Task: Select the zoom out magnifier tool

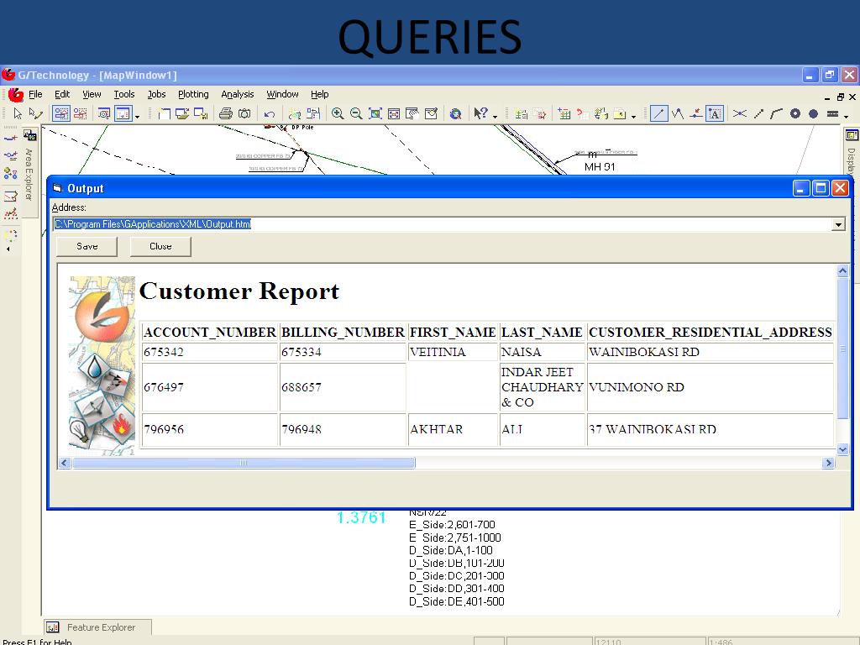Action: tap(356, 113)
